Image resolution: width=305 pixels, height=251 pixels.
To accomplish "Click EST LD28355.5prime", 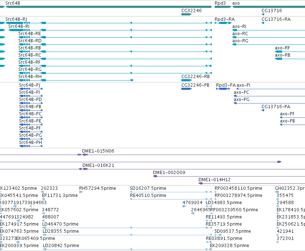I will (x=61, y=231).
